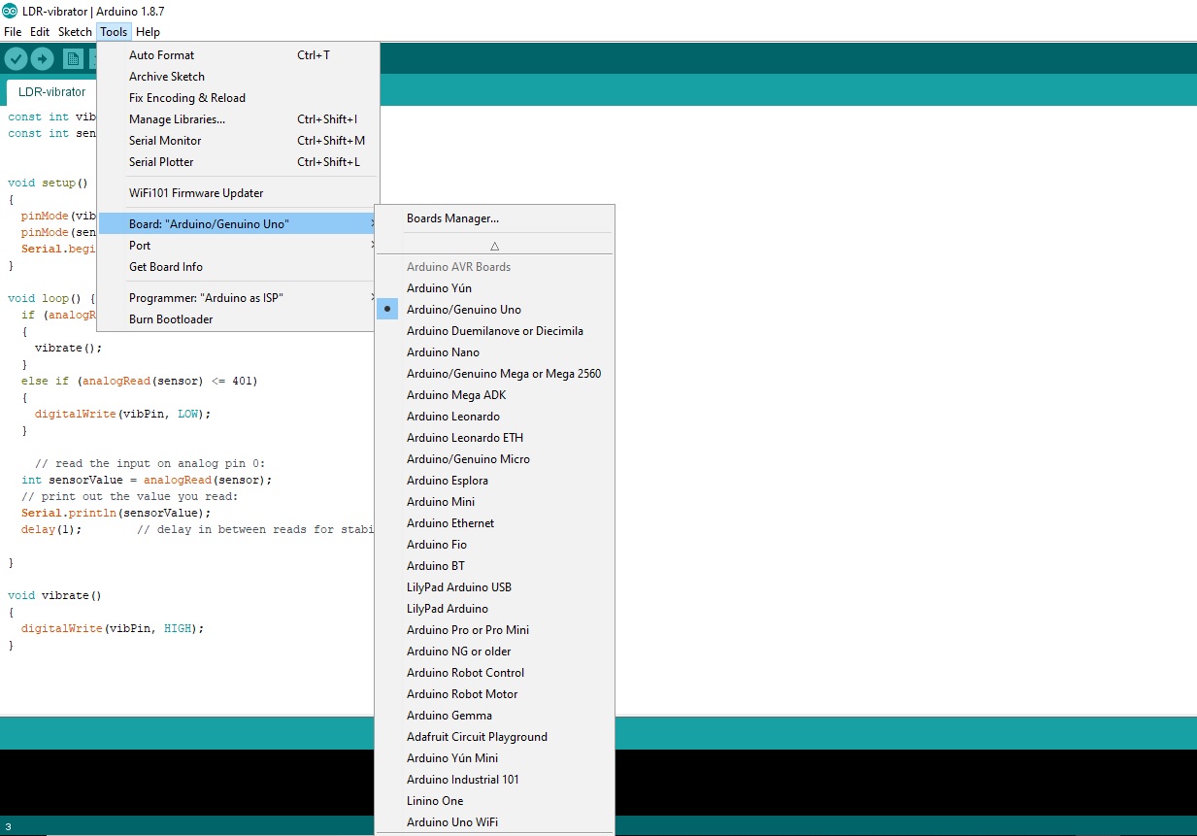1197x836 pixels.
Task: Select the Linino One board
Action: point(494,801)
